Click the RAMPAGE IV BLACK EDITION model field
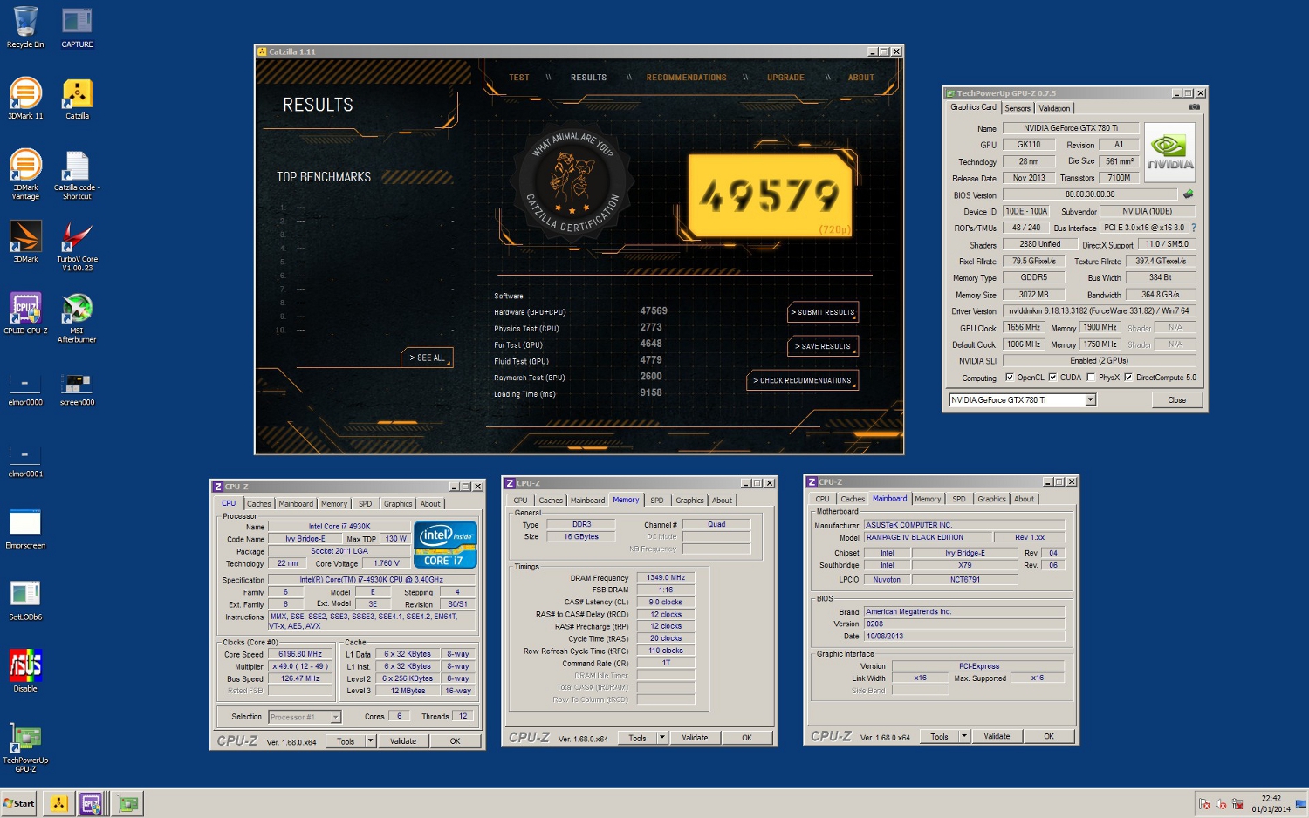This screenshot has height=818, width=1309. (x=929, y=537)
